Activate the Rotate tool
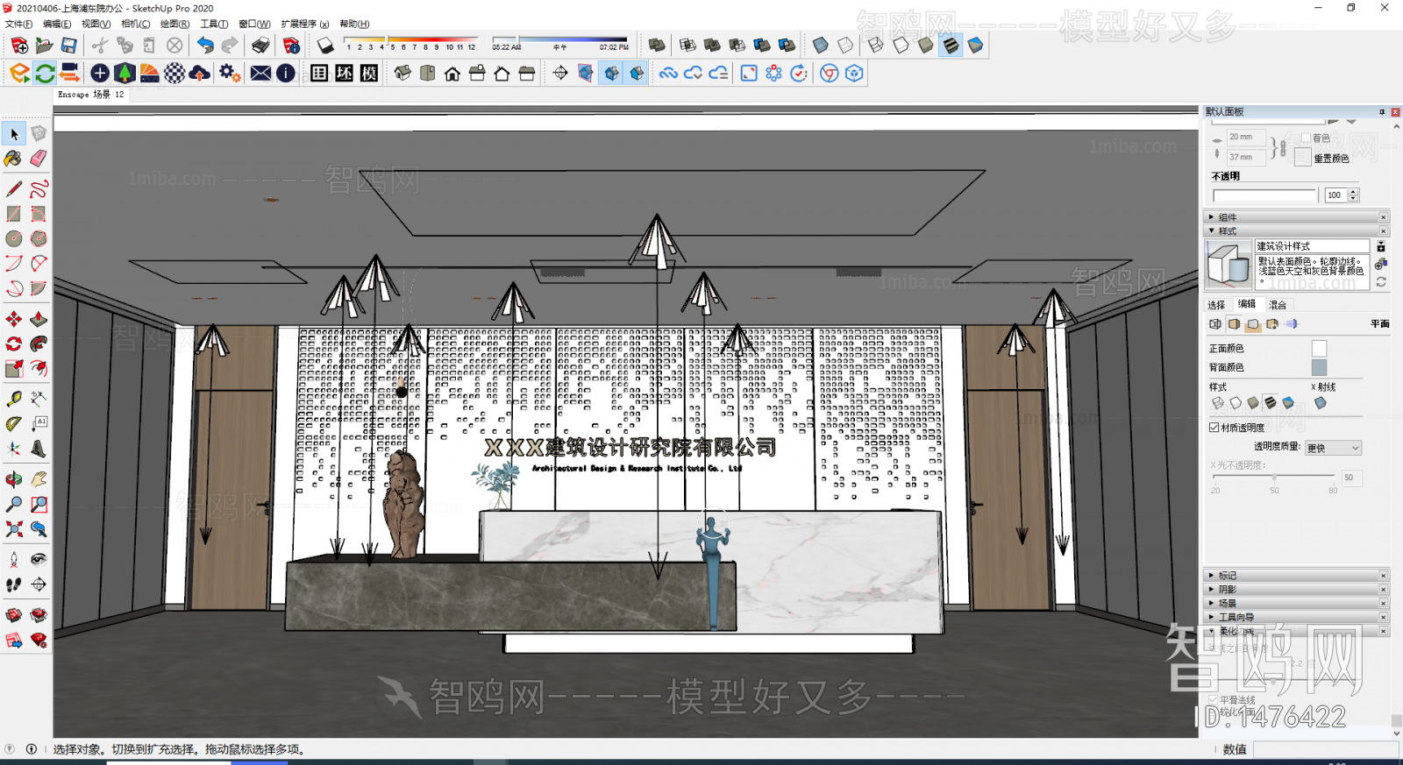This screenshot has height=765, width=1403. click(14, 344)
